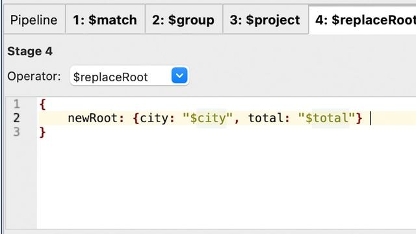This screenshot has width=416, height=234.
Task: Switch to the Pipeline tab
Action: 34,20
